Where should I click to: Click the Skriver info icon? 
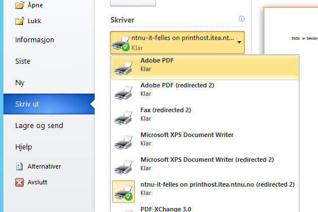click(241, 19)
